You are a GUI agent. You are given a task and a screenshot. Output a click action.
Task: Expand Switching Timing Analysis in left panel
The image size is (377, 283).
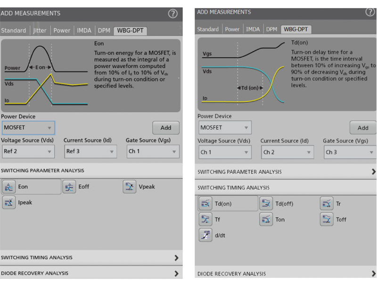point(176,258)
